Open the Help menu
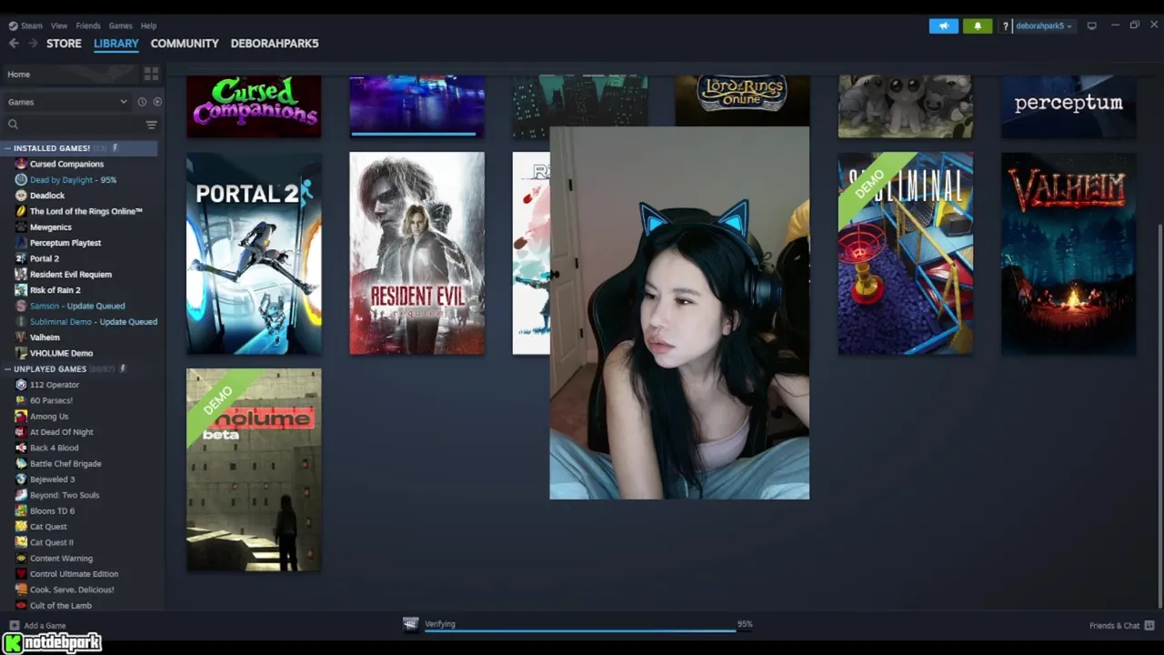1164x655 pixels. pos(148,25)
